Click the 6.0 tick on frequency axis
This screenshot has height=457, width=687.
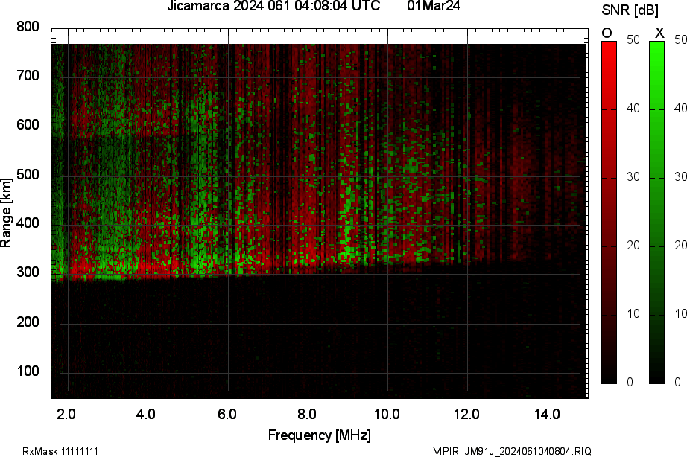point(227,414)
